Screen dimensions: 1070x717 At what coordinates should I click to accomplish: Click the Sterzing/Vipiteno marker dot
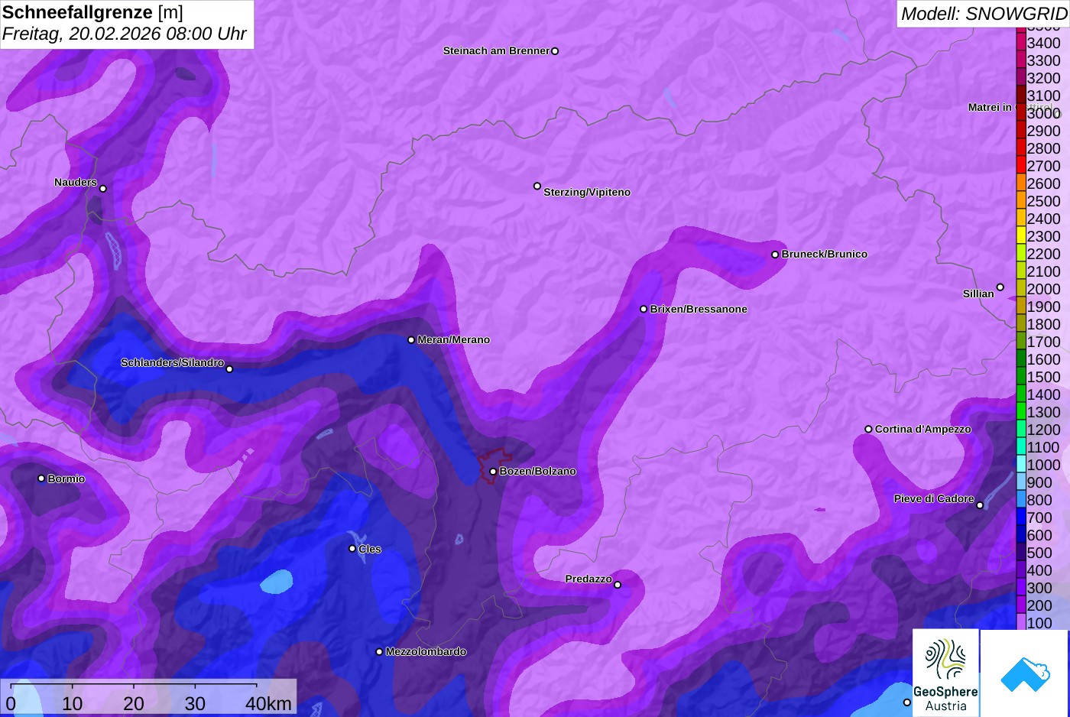click(x=537, y=186)
